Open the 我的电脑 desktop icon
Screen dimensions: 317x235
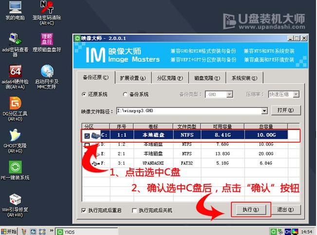pos(15,8)
